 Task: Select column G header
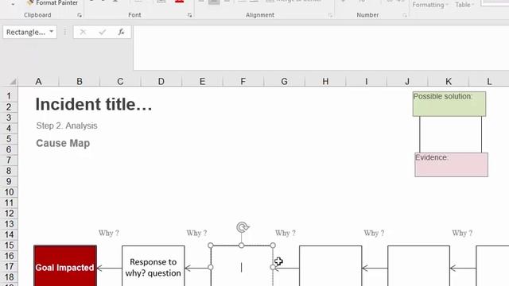284,81
